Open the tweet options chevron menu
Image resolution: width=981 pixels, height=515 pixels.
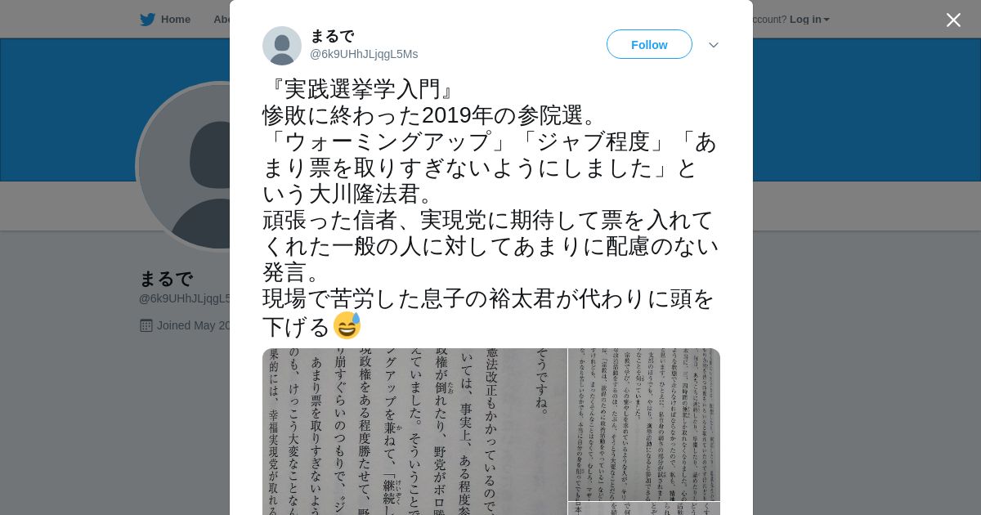[714, 45]
